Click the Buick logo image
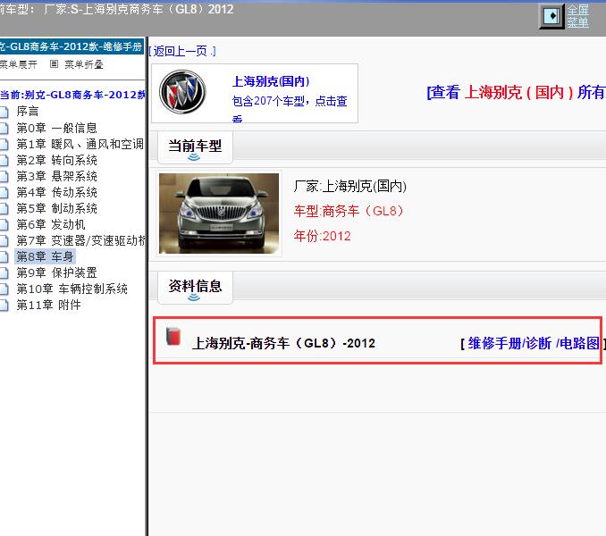This screenshot has width=606, height=536. click(183, 92)
